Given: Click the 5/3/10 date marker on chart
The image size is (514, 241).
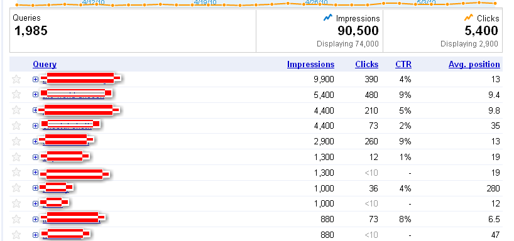Looking at the screenshot, I should (426, 3).
